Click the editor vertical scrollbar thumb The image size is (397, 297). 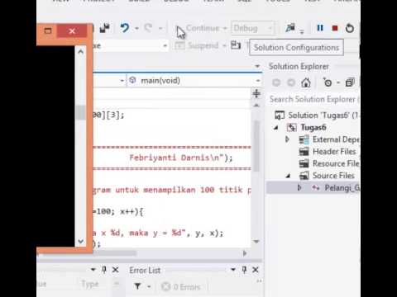[x=256, y=146]
